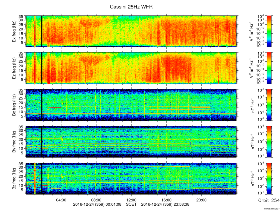Select the Ez freq (Hz) axis label
Viewport: 280px width, 210px height.
pos(14,68)
